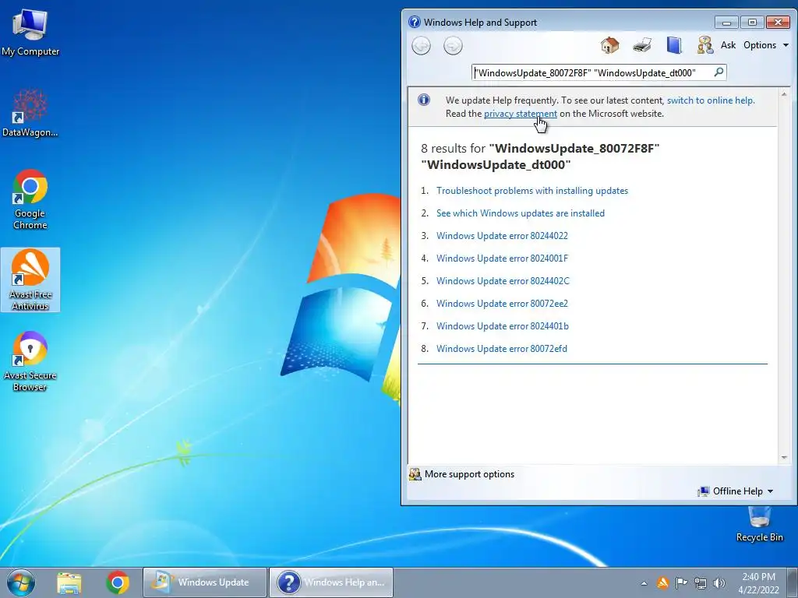Select the Recycle Bin desktop icon
Screen dimensions: 798x598
pyautogui.click(x=759, y=524)
